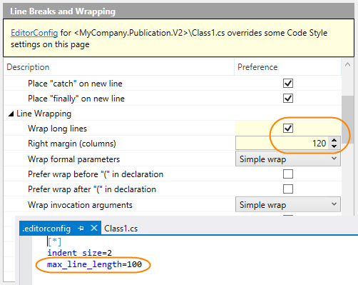This screenshot has height=285, width=358.
Task: Click the max_line_length=100 line
Action: coord(94,264)
